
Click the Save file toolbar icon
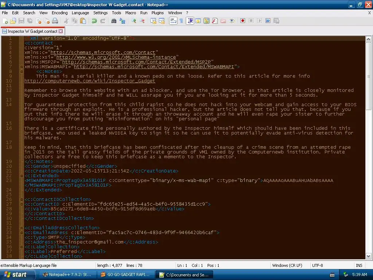[21, 21]
